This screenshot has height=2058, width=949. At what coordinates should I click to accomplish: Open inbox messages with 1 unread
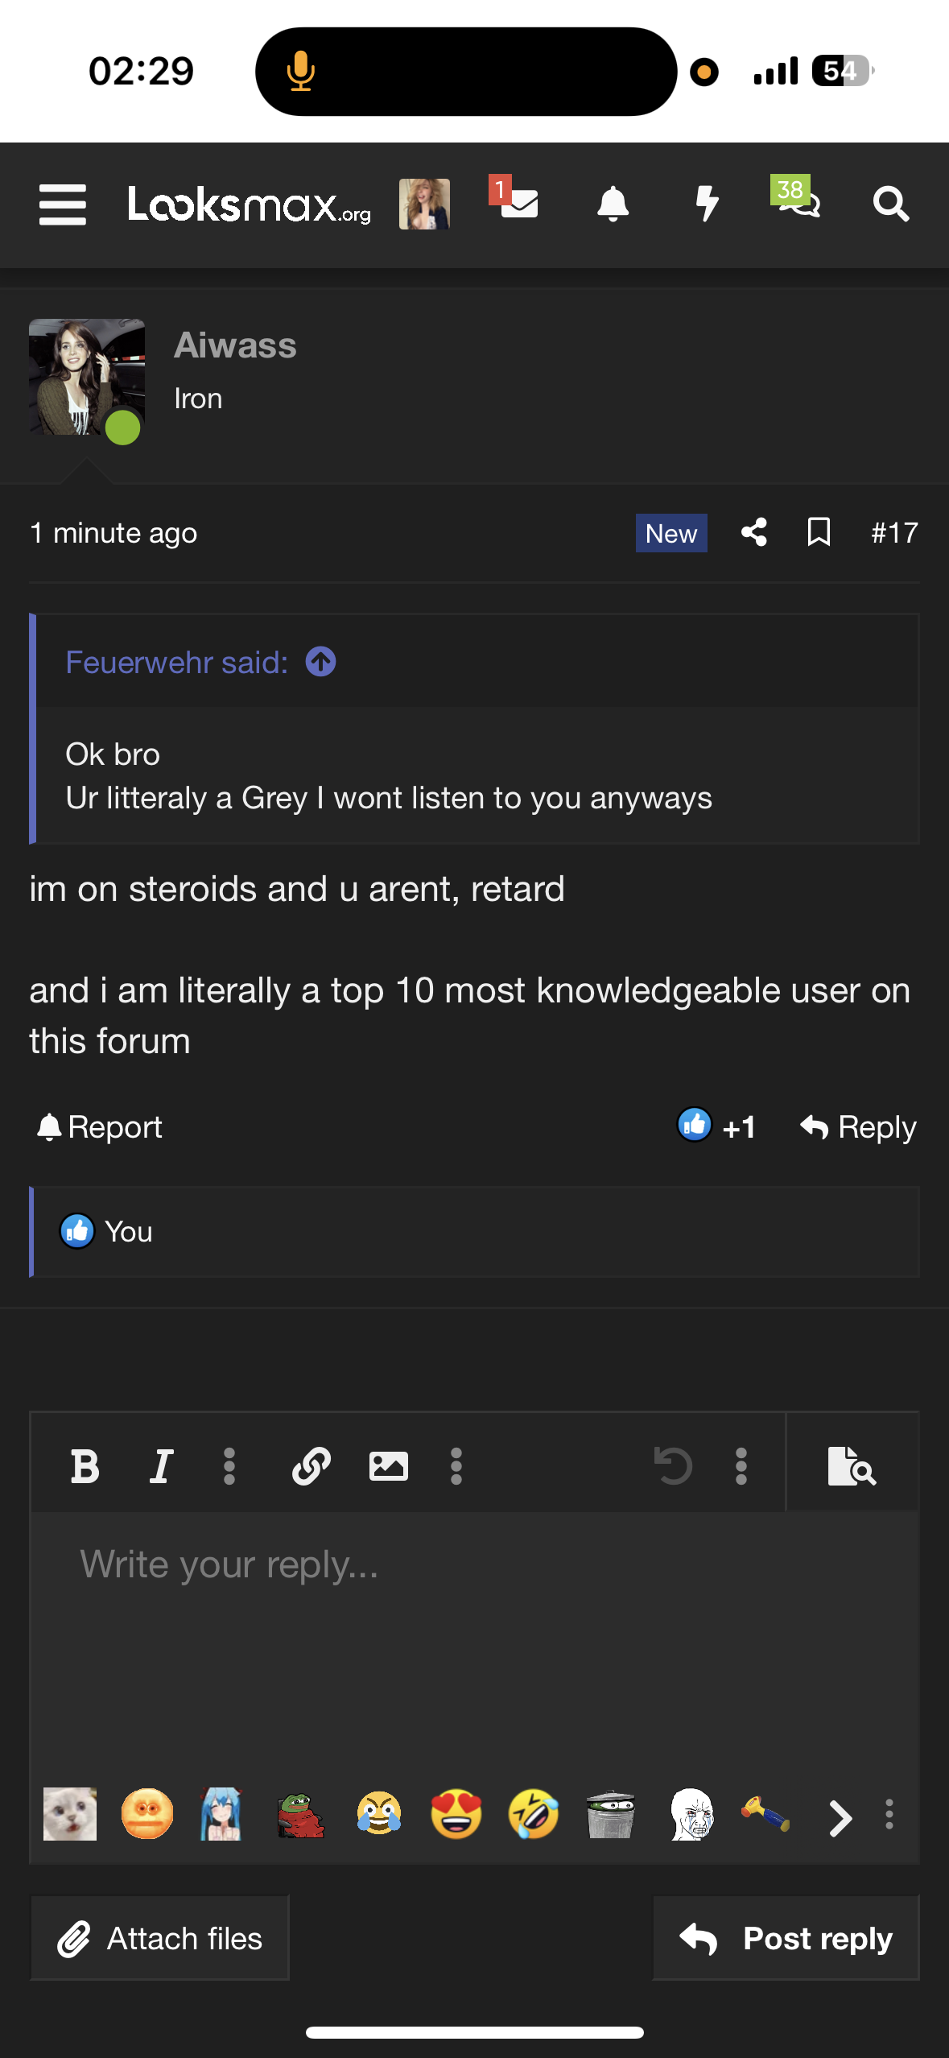tap(517, 201)
